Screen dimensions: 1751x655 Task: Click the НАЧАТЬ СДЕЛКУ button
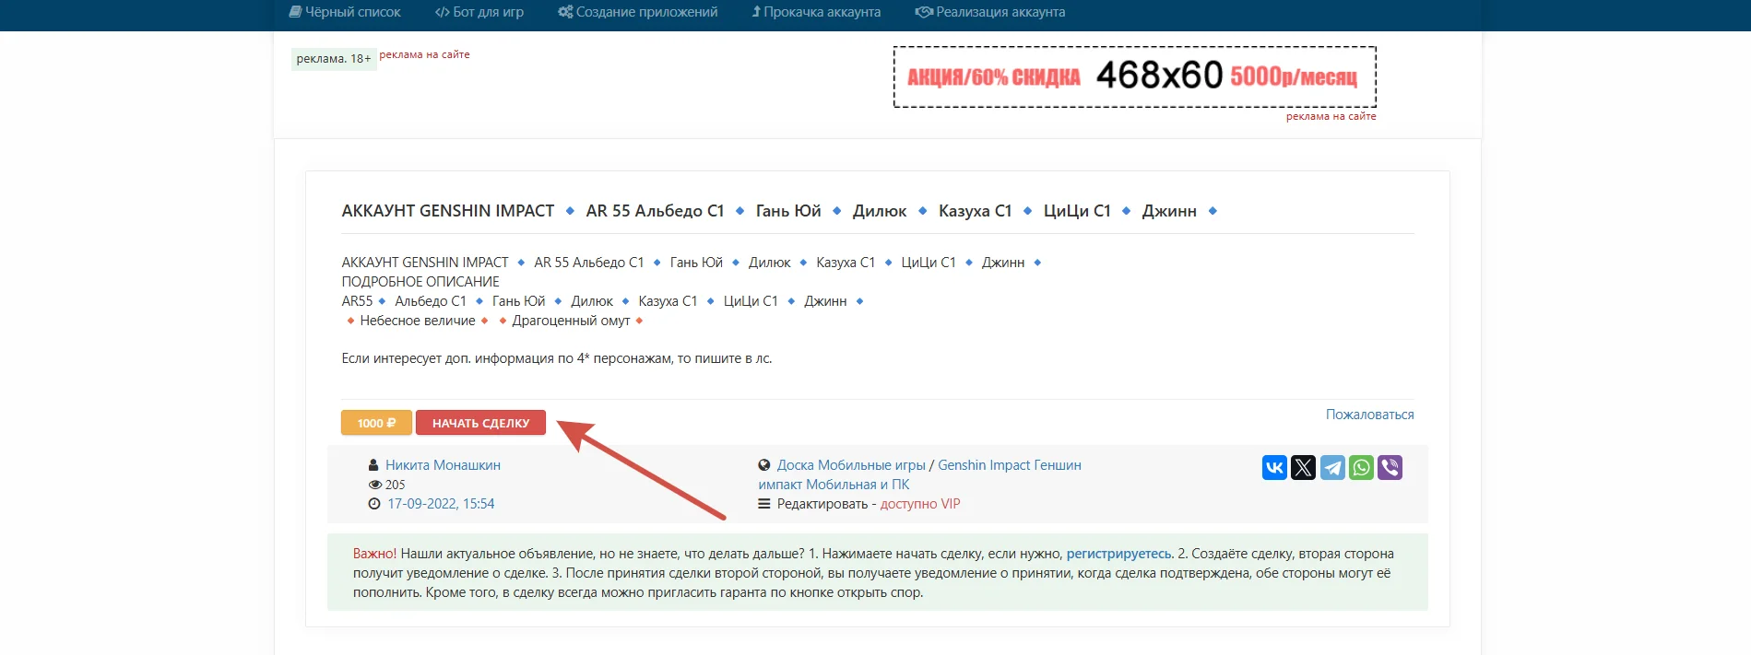(x=480, y=423)
